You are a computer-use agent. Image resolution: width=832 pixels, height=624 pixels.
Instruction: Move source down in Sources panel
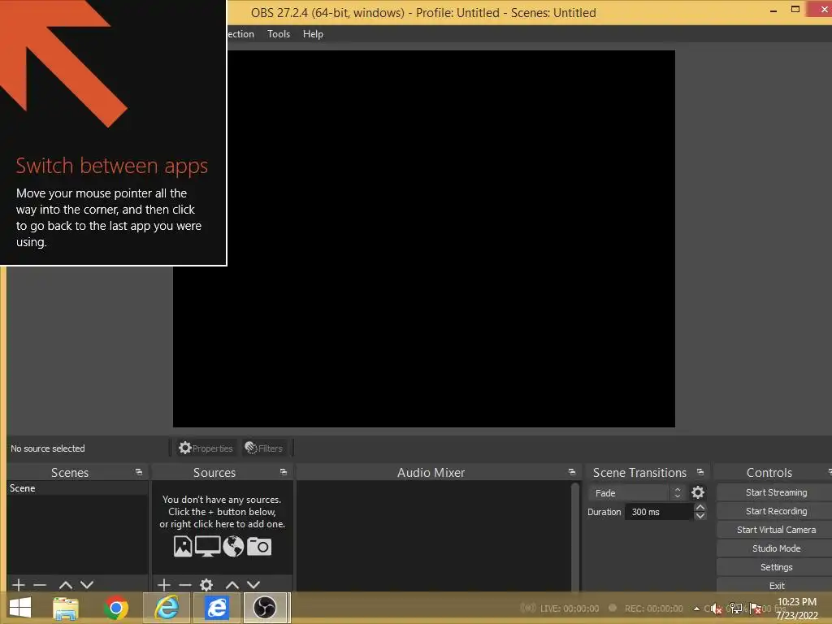(x=253, y=585)
